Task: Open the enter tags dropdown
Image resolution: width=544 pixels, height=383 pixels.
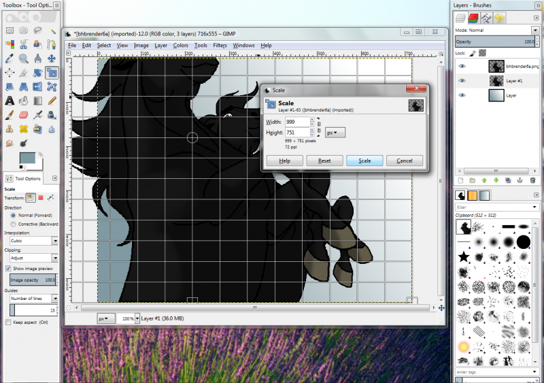Action: [x=534, y=372]
